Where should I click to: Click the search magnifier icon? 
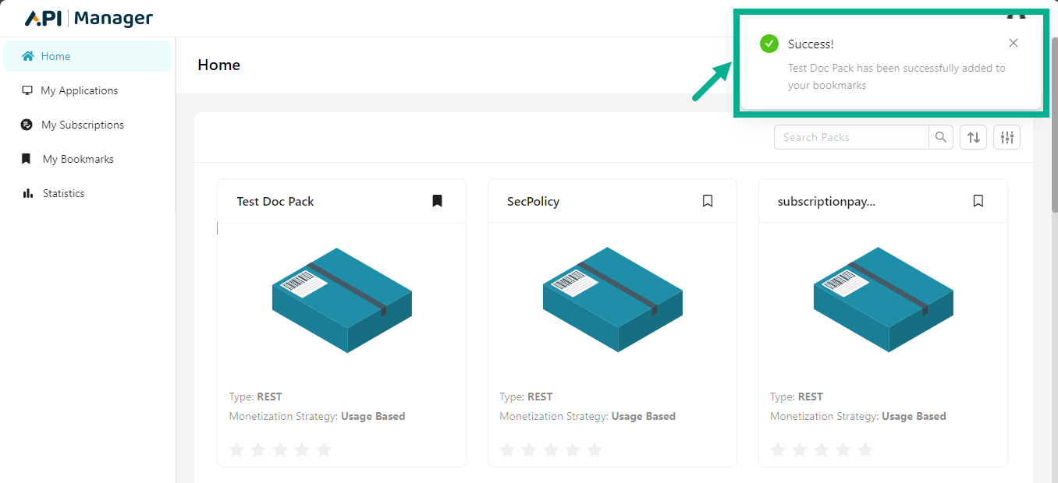pyautogui.click(x=941, y=137)
